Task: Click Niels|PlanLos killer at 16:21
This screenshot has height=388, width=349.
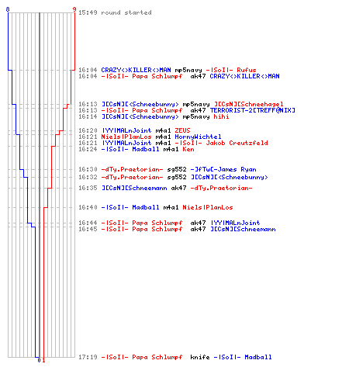Action: (x=126, y=137)
